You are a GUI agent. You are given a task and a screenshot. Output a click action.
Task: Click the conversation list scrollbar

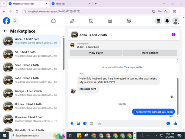coord(64,54)
